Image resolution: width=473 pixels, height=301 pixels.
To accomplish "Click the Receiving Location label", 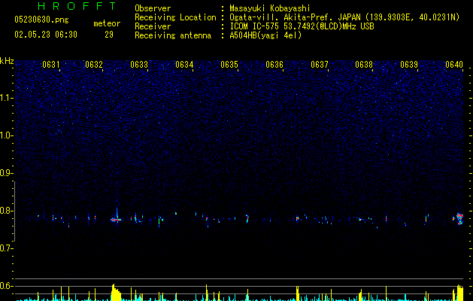I will (x=175, y=17).
